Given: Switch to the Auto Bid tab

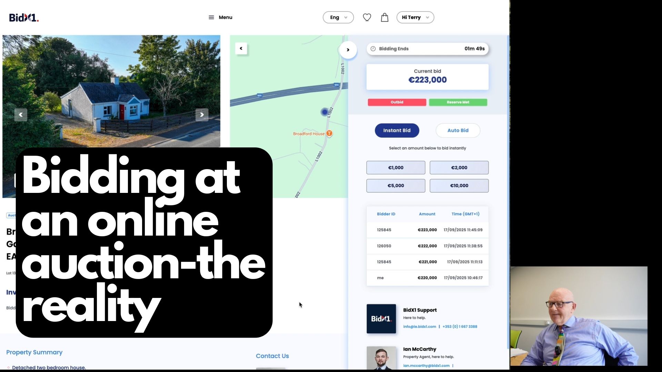Looking at the screenshot, I should click(458, 130).
